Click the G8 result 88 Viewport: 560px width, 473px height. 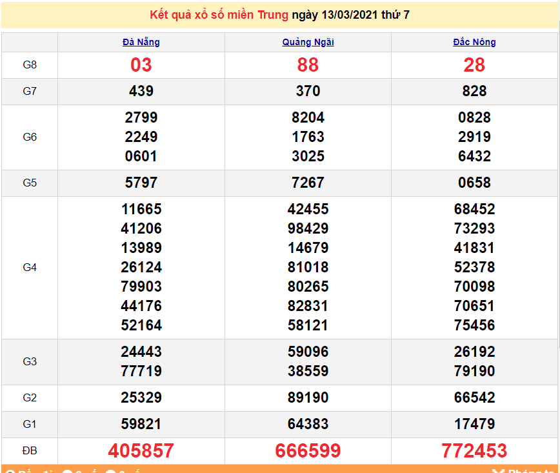coord(308,65)
